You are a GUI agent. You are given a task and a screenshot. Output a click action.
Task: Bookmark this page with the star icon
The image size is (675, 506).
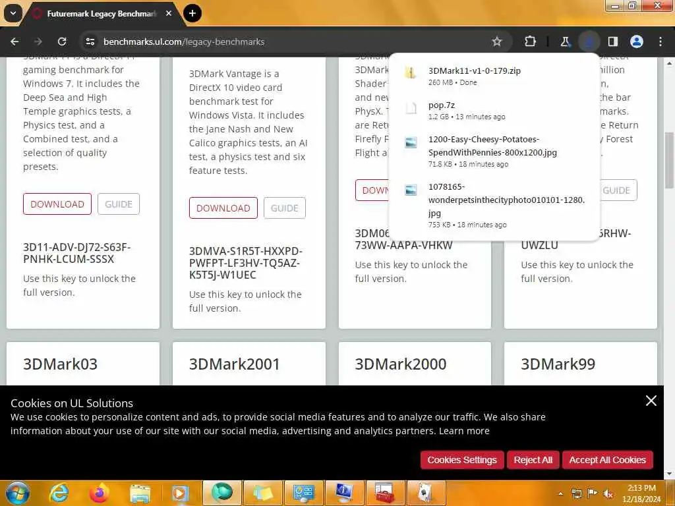(497, 42)
